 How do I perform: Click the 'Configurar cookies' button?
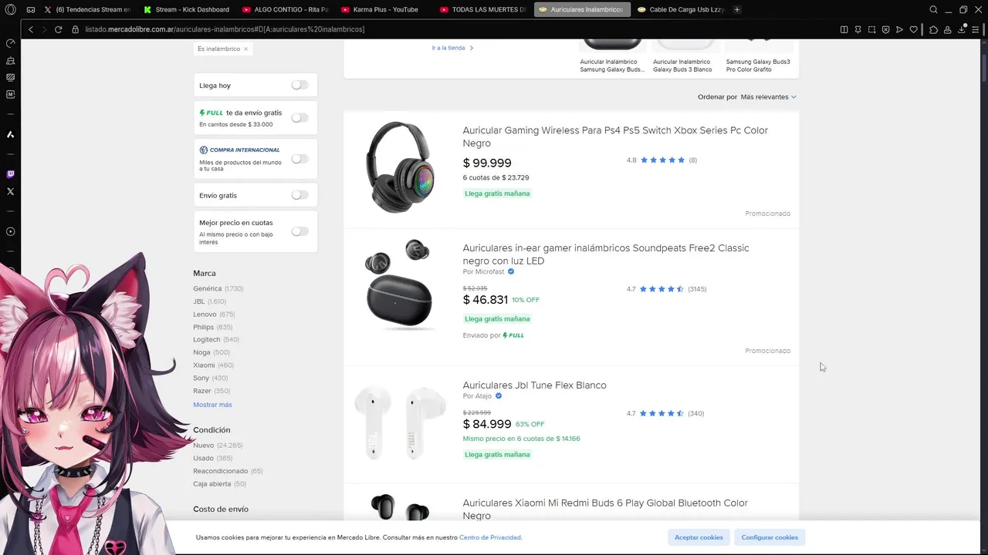click(x=770, y=537)
